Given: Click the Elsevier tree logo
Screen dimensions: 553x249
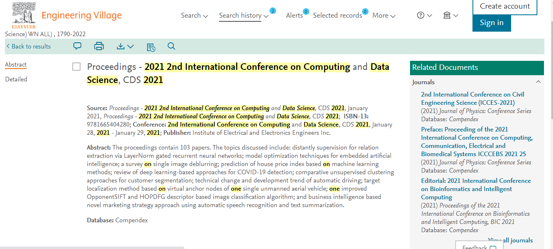Looking at the screenshot, I should (x=24, y=15).
